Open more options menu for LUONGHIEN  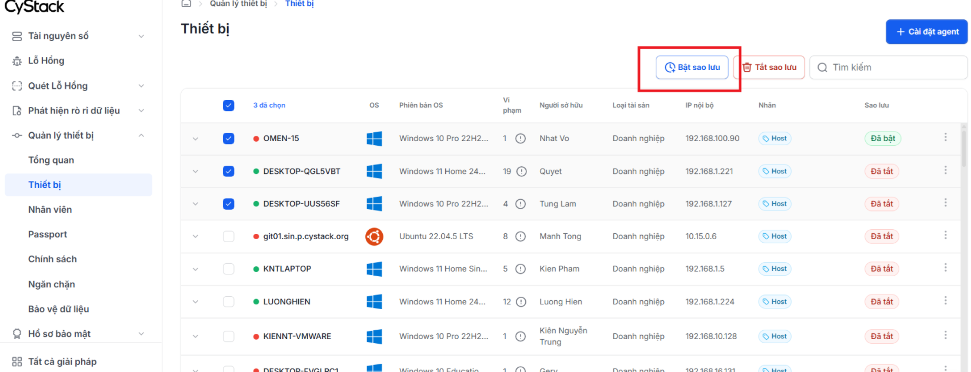click(946, 300)
